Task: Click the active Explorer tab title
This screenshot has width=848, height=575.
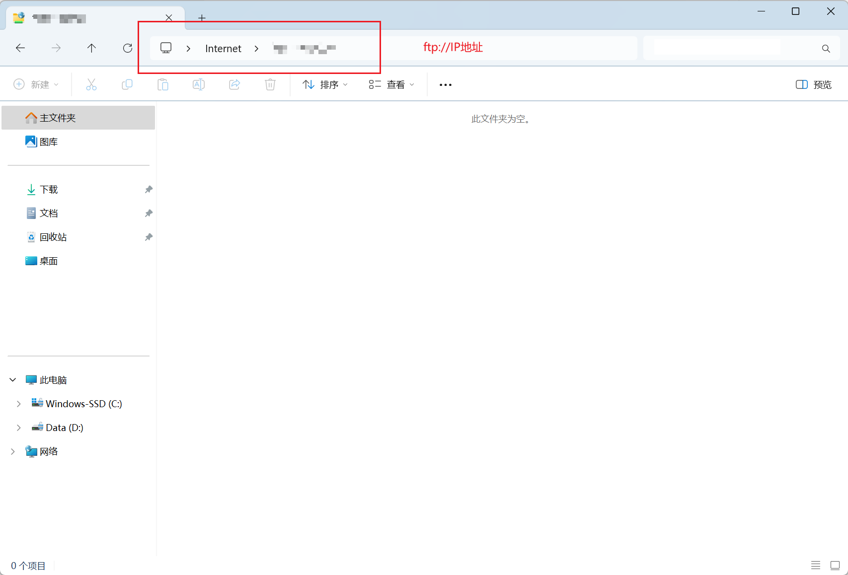Action: click(59, 19)
